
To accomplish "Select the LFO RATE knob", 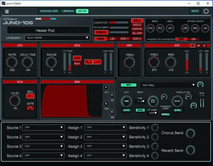I will point(12,62).
